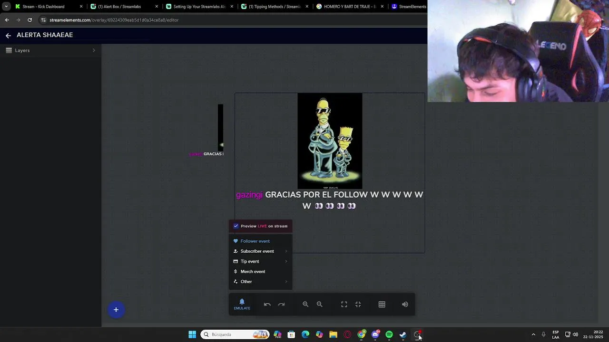The height and width of the screenshot is (342, 609).
Task: Open the Other events submenu
Action: [x=261, y=282]
